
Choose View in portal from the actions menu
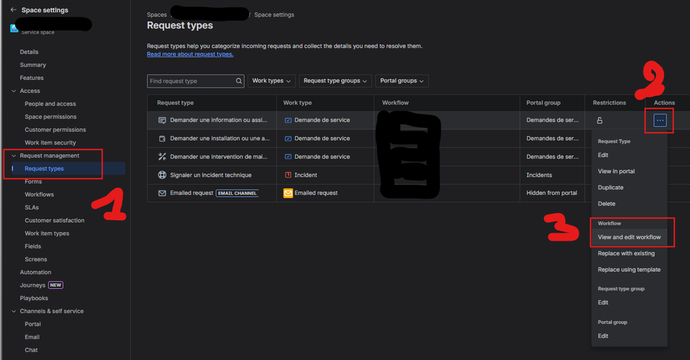pyautogui.click(x=616, y=172)
